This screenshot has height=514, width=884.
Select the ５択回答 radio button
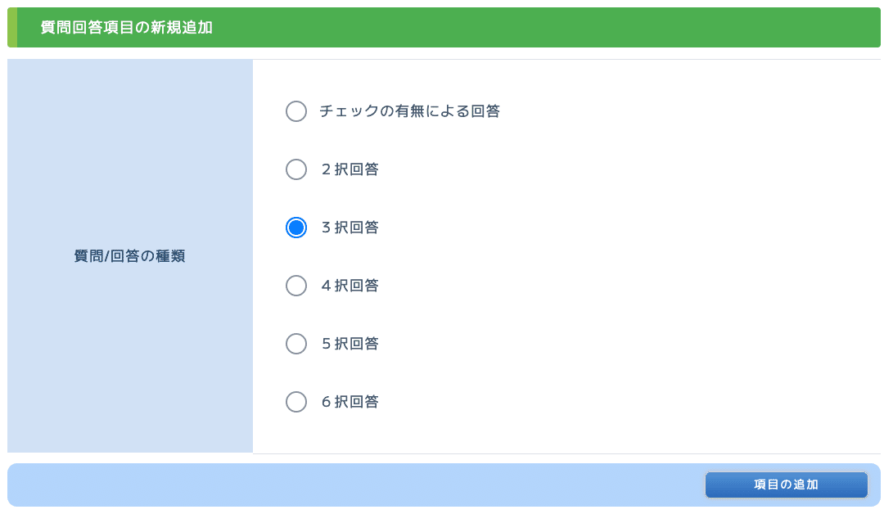coord(296,343)
